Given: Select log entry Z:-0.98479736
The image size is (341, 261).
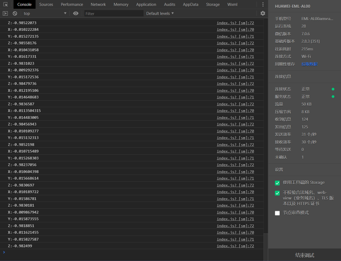Looking at the screenshot, I should [22, 84].
